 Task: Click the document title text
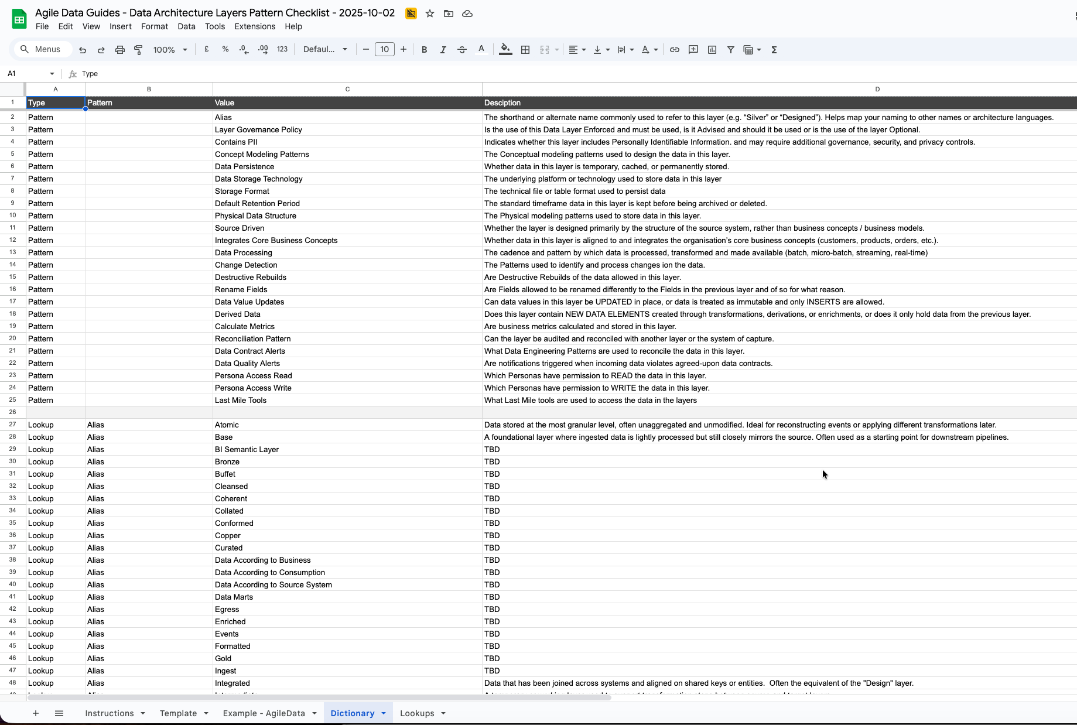tap(215, 13)
